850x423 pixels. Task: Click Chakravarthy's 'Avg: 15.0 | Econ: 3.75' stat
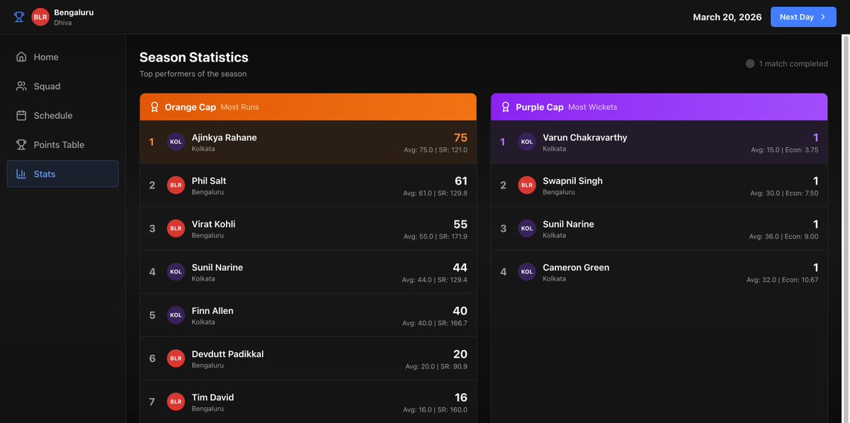coord(785,150)
